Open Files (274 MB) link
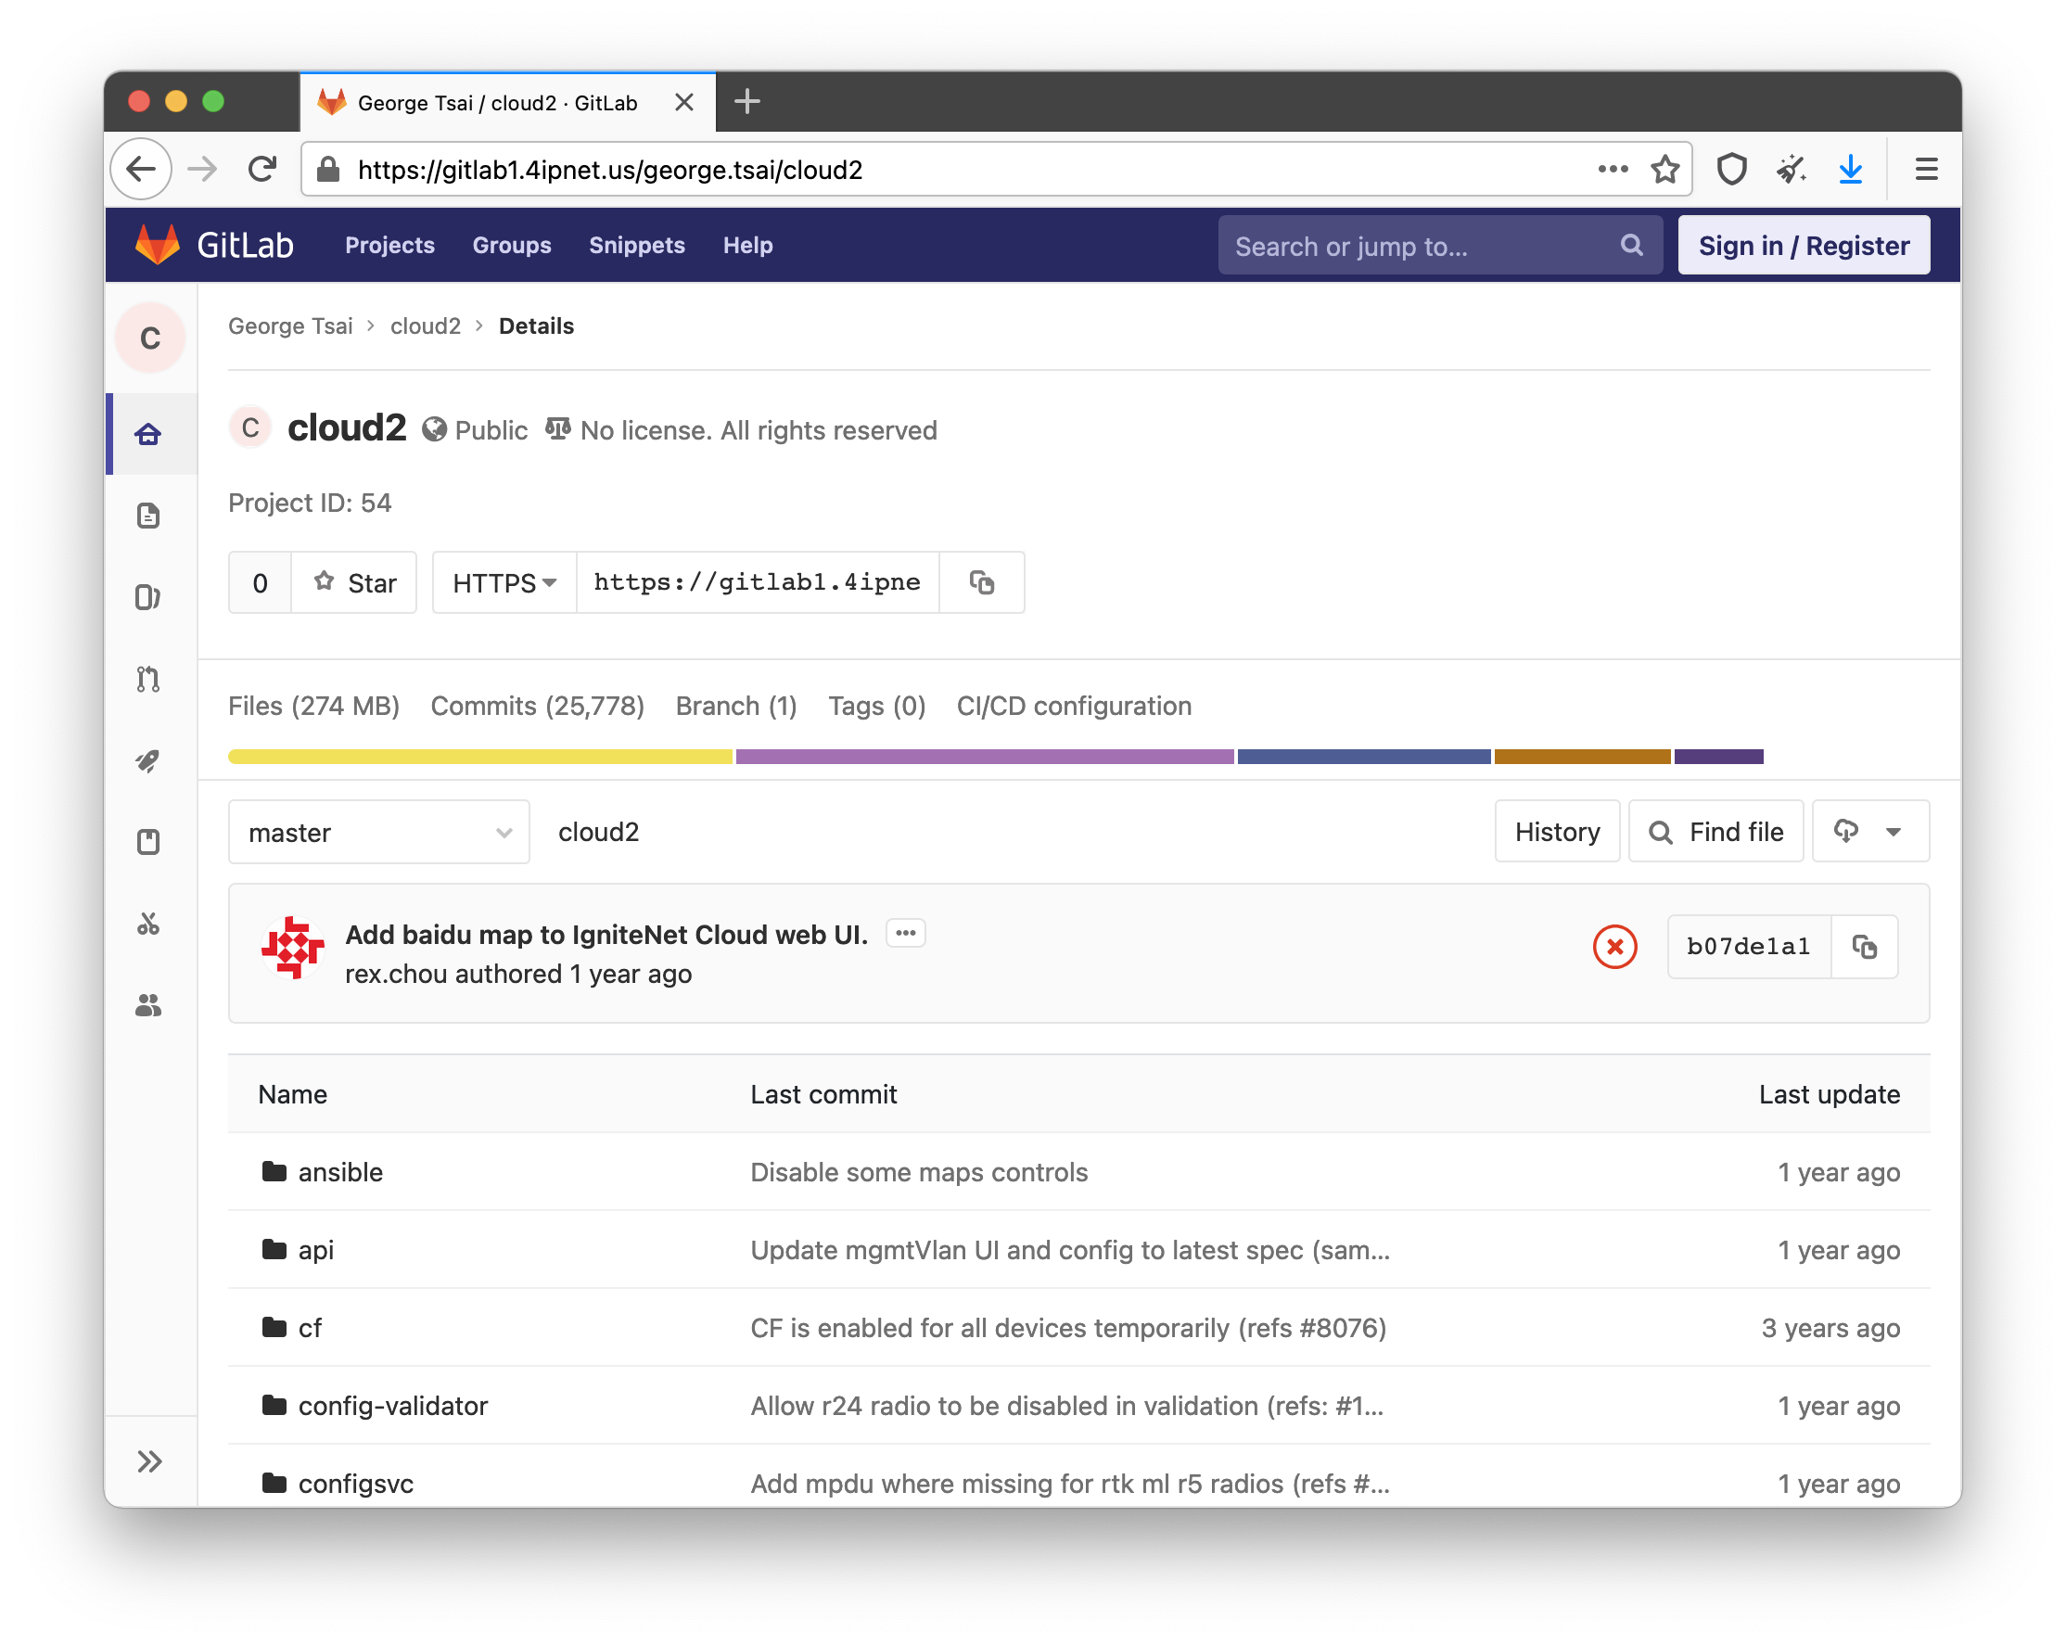Viewport: 2066px width, 1645px height. (x=314, y=706)
